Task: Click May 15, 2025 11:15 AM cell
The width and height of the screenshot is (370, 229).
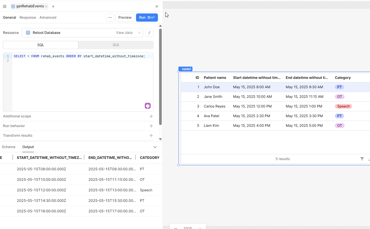Action: [x=304, y=97]
